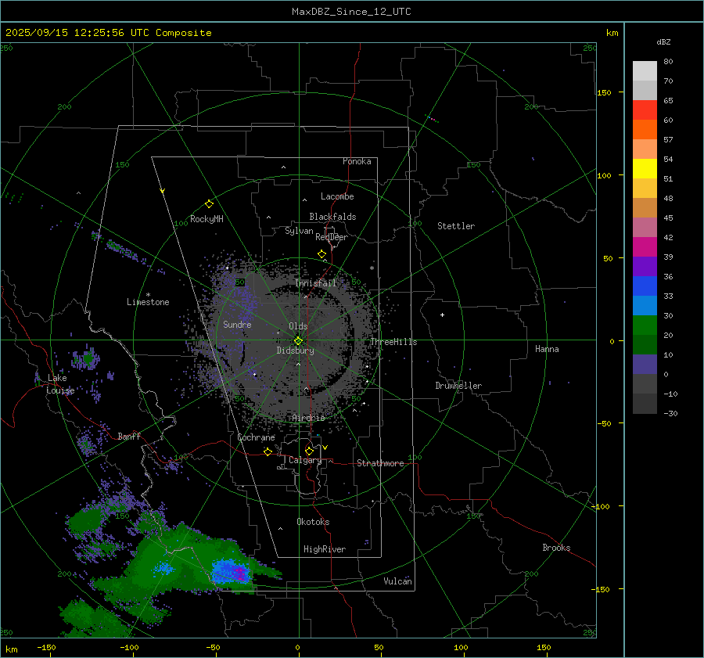Pick the lightest gray 70–80 dBZ legend swatch

click(x=645, y=70)
